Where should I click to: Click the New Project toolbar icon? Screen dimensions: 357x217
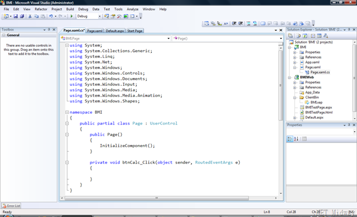pyautogui.click(x=6, y=16)
